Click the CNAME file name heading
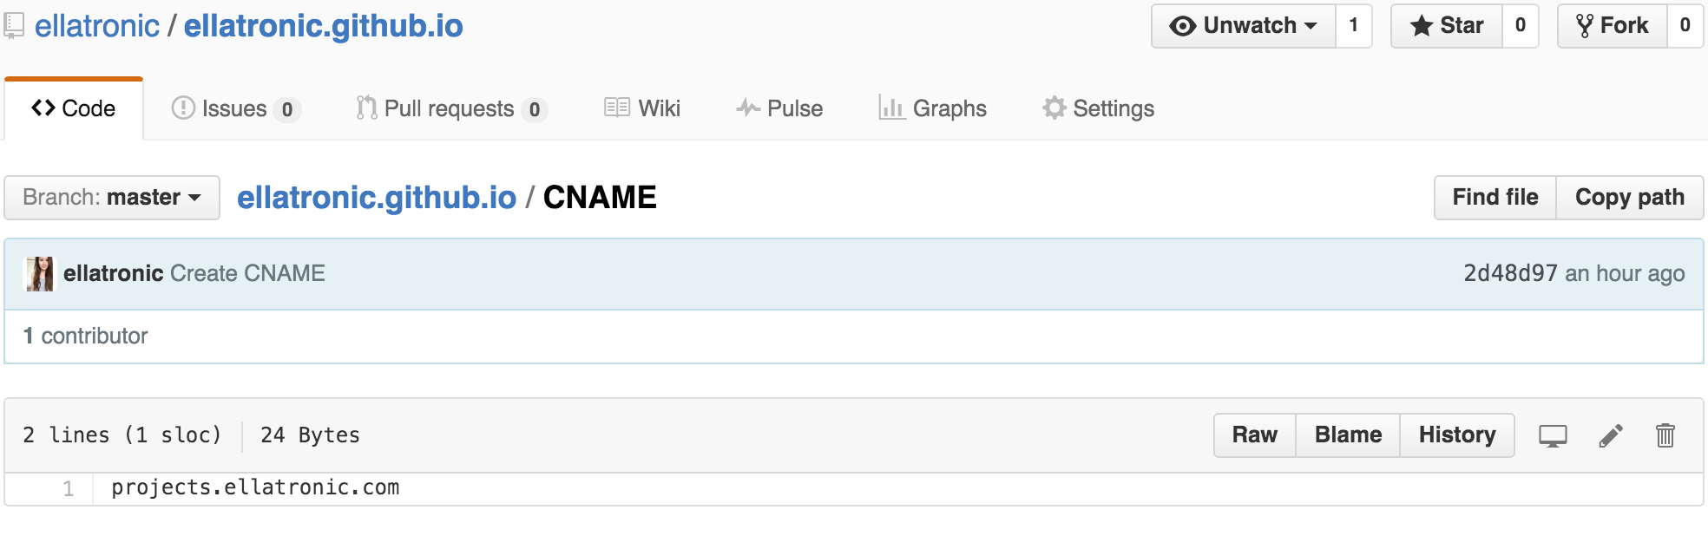1708x536 pixels. pos(600,198)
